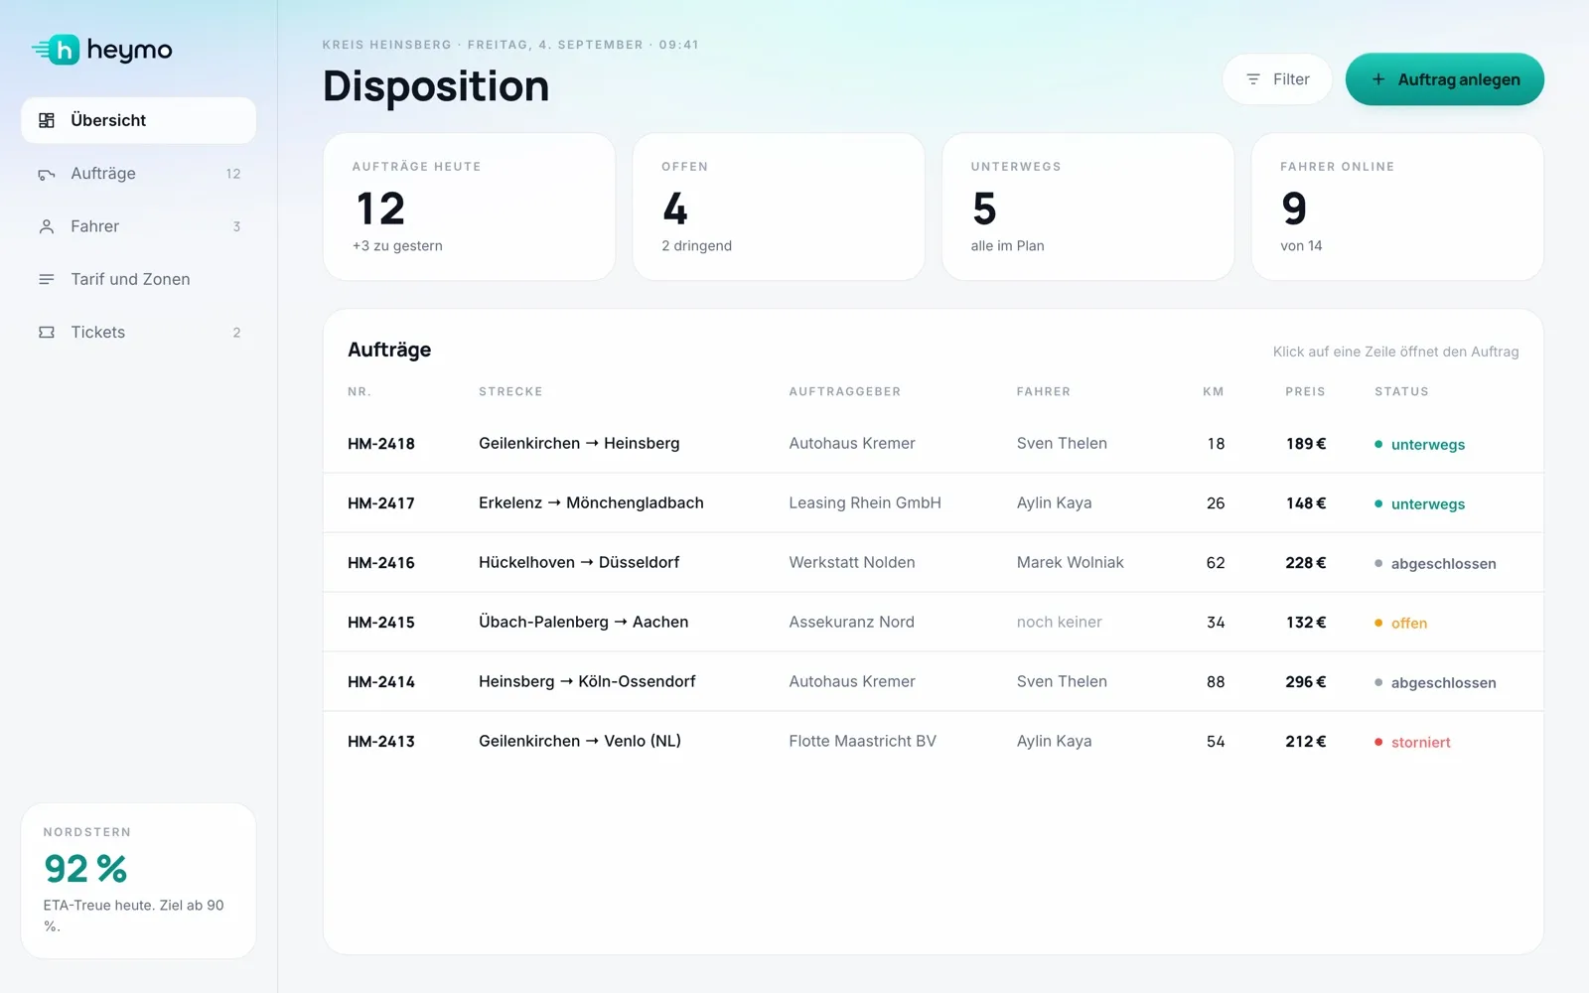The image size is (1589, 993).
Task: Click route Erkelenz → Mönchengladbach
Action: pos(591,502)
